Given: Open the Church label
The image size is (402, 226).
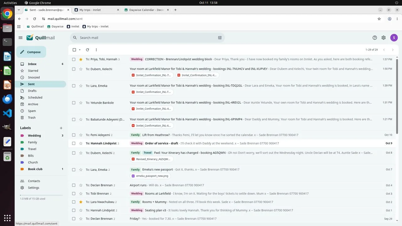Looking at the screenshot, I should tap(41, 162).
